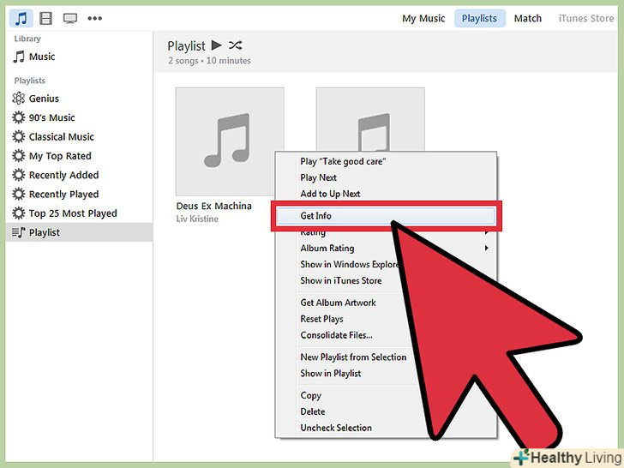
Task: Click the Genius atom icon
Action: click(x=18, y=99)
